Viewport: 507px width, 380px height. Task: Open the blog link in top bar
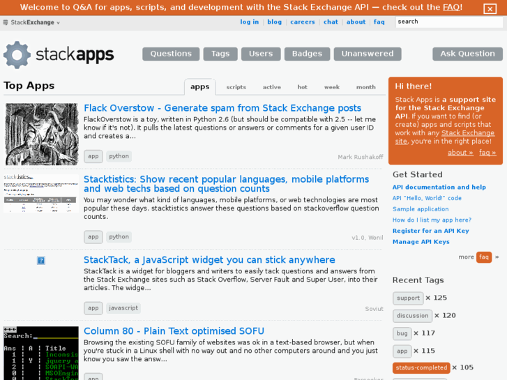point(274,22)
